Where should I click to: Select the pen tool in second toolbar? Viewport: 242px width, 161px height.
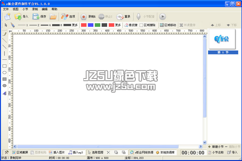(13, 25)
